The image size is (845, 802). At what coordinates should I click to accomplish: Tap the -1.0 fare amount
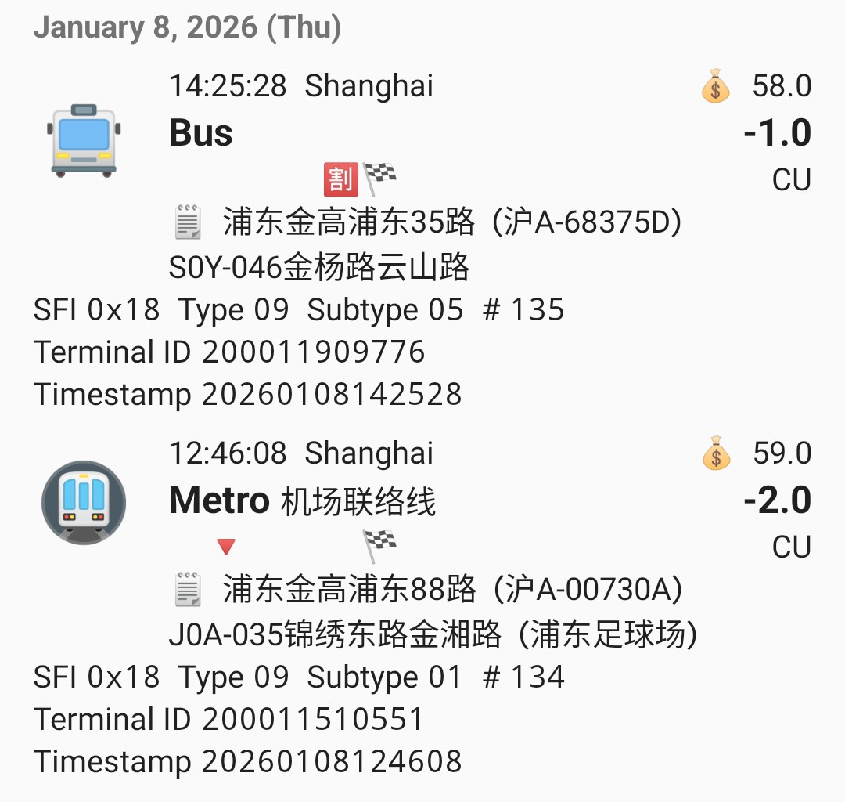(777, 133)
